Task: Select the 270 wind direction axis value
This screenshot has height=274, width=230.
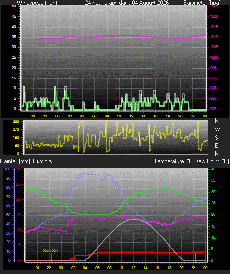Action: [x=16, y=130]
